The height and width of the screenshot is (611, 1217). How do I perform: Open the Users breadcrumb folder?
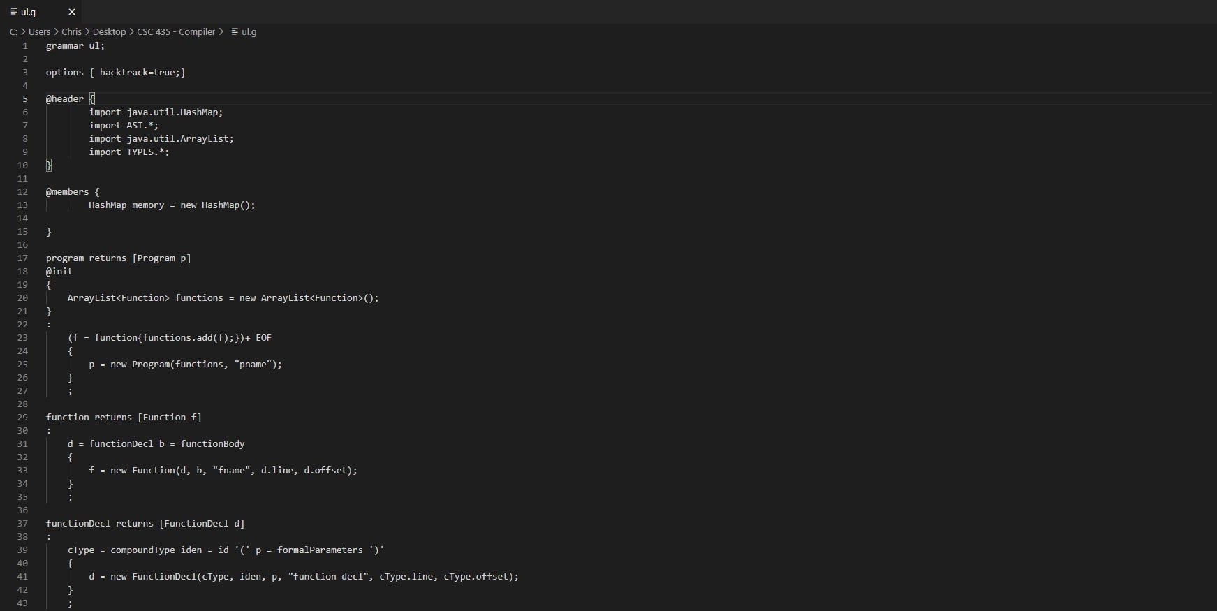click(x=39, y=32)
